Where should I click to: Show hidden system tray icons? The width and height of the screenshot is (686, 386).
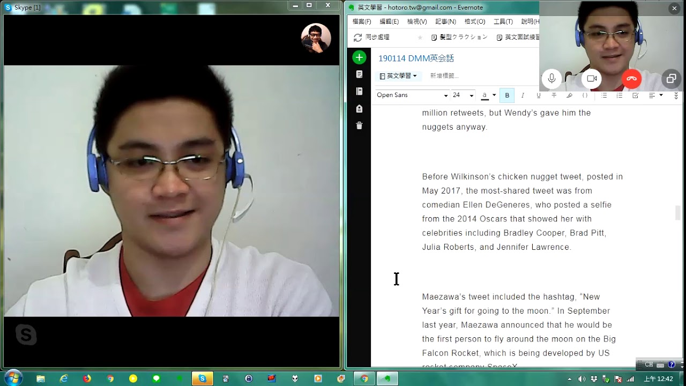click(569, 379)
